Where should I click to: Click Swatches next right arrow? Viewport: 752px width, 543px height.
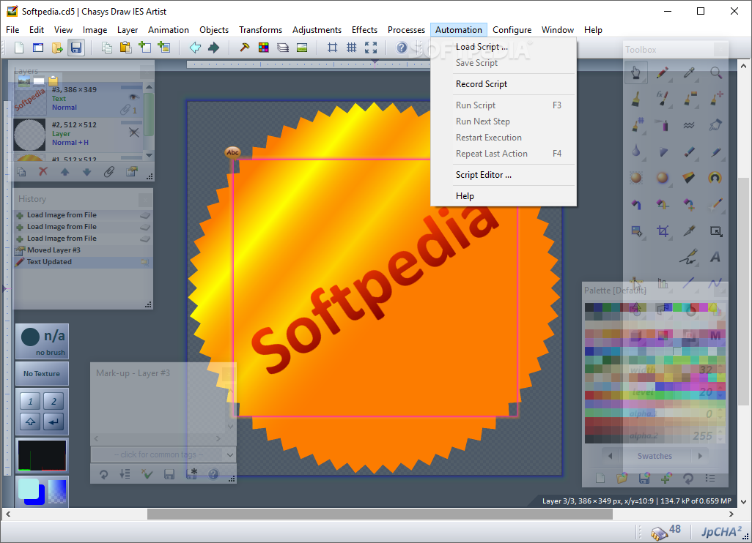pyautogui.click(x=700, y=456)
